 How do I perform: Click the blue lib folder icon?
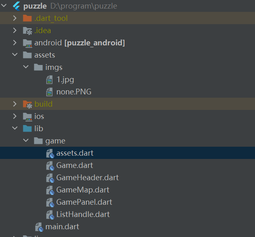(x=27, y=129)
